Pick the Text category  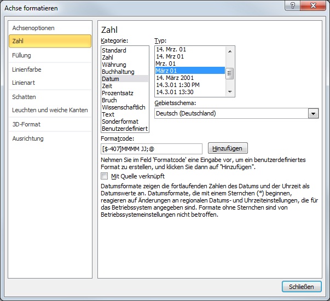point(125,114)
